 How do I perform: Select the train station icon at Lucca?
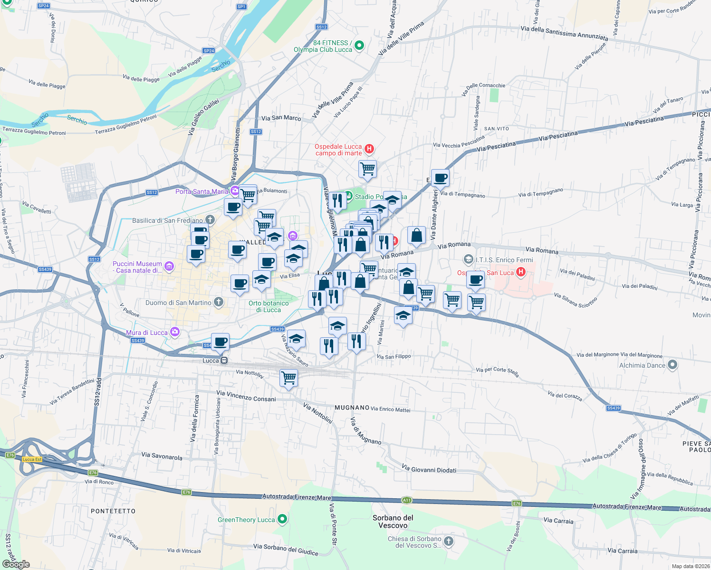[x=223, y=361]
